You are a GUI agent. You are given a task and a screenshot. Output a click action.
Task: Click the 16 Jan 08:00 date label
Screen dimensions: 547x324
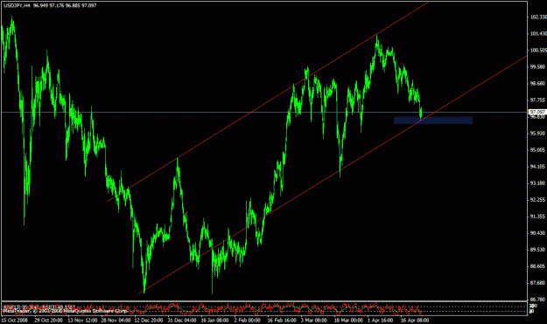click(215, 321)
